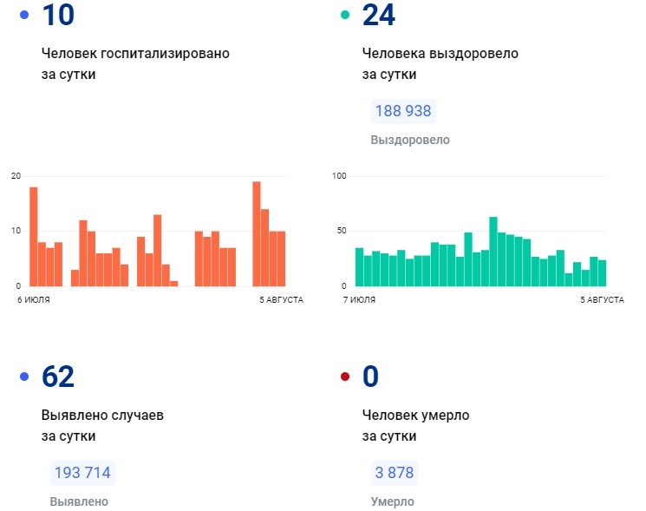Click the '5 АВГУСТА' label under the green chart
This screenshot has width=646, height=511.
click(x=601, y=300)
